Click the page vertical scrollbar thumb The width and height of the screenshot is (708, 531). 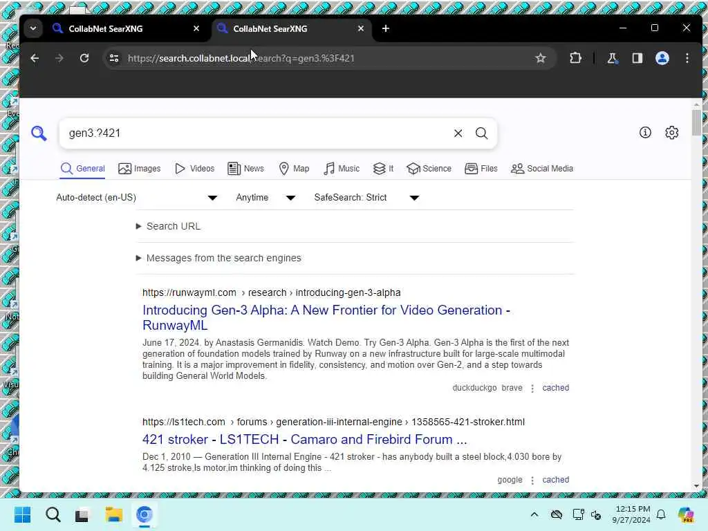tap(696, 122)
